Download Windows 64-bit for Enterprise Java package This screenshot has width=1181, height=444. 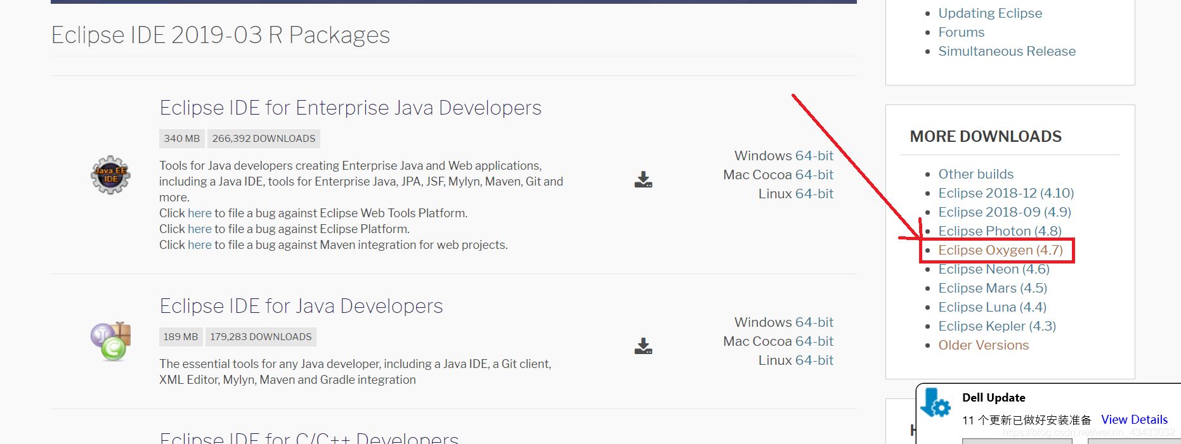(x=814, y=156)
